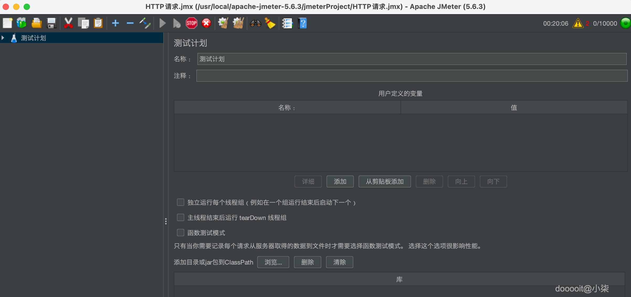Enable 函数测试模式
The image size is (631, 297).
tap(180, 233)
